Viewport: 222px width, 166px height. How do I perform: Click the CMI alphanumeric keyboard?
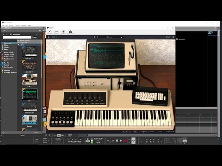[x=150, y=96]
